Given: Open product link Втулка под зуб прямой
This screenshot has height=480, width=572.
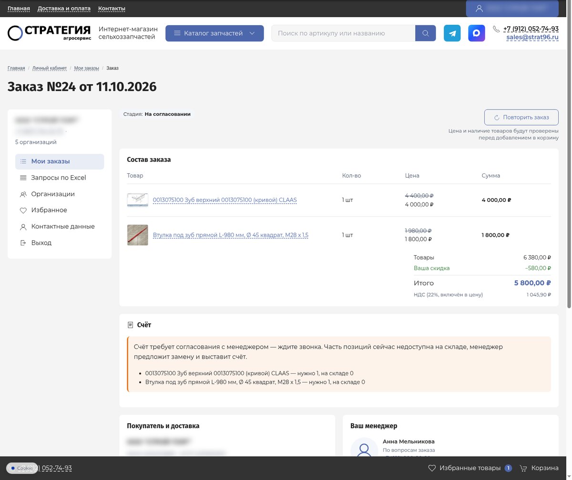Looking at the screenshot, I should point(231,235).
